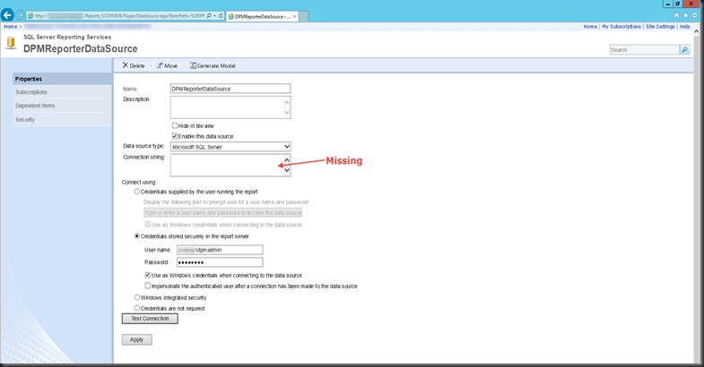704x367 pixels.
Task: Click Description box scroll up arrow
Action: pyautogui.click(x=287, y=102)
